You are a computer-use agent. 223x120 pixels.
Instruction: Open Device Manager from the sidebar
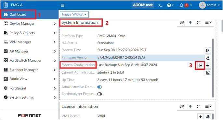[x=29, y=24]
